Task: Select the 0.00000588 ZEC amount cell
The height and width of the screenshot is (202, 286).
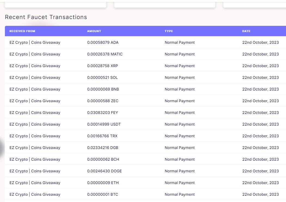Action: tap(103, 101)
